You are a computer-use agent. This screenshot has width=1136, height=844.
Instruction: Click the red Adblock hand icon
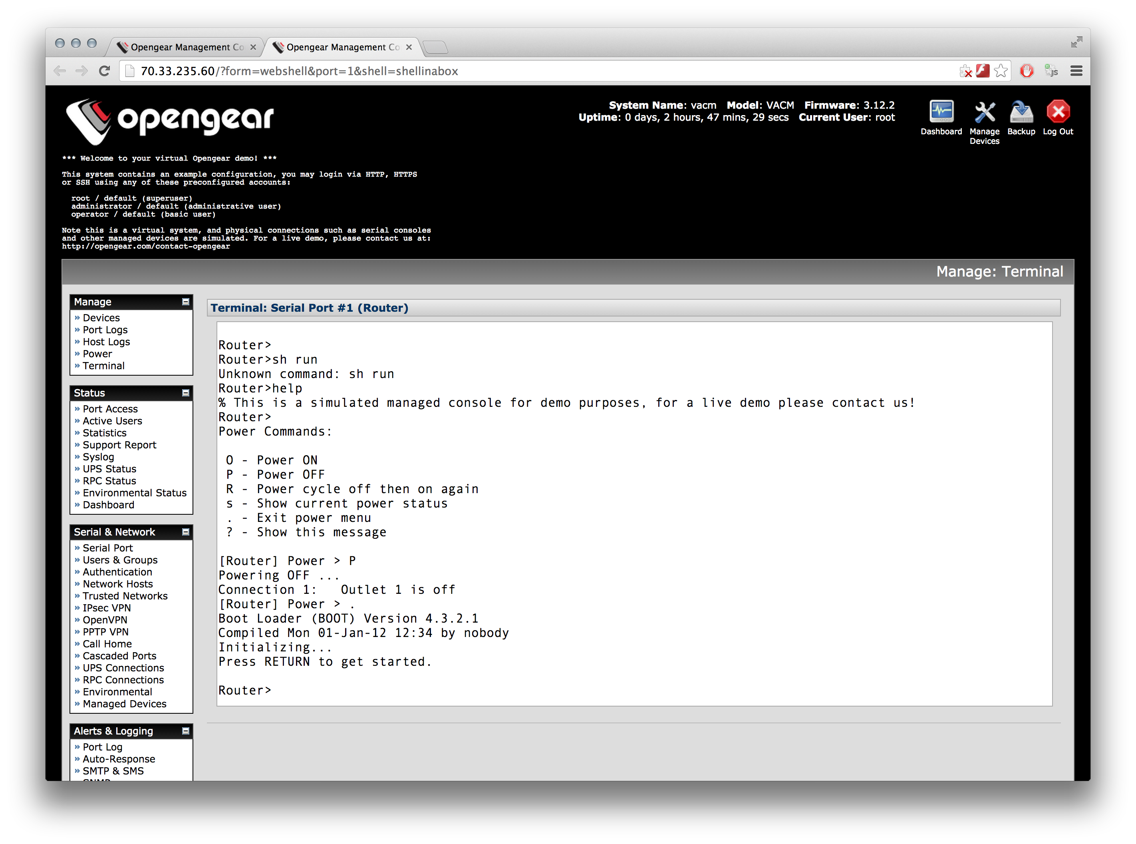point(1027,71)
